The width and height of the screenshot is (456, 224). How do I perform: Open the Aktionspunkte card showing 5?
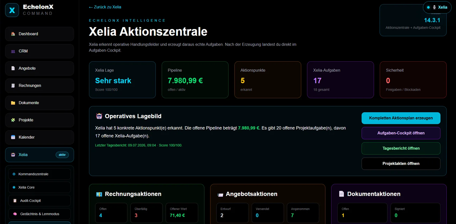coord(268,80)
